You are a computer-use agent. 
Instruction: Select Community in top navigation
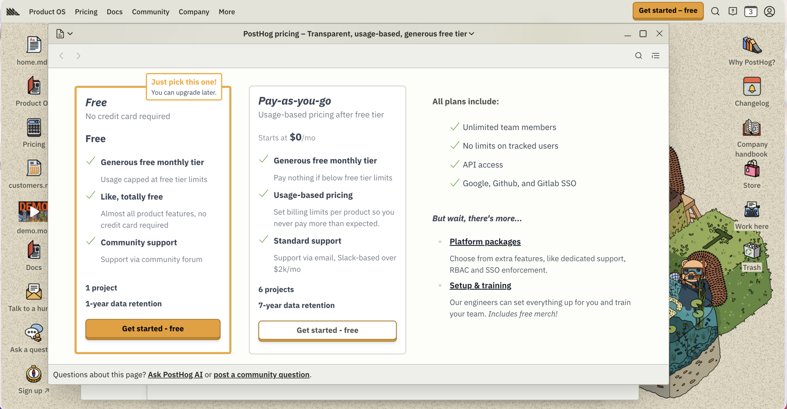click(150, 12)
